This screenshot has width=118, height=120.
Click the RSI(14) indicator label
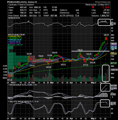tap(14, 18)
